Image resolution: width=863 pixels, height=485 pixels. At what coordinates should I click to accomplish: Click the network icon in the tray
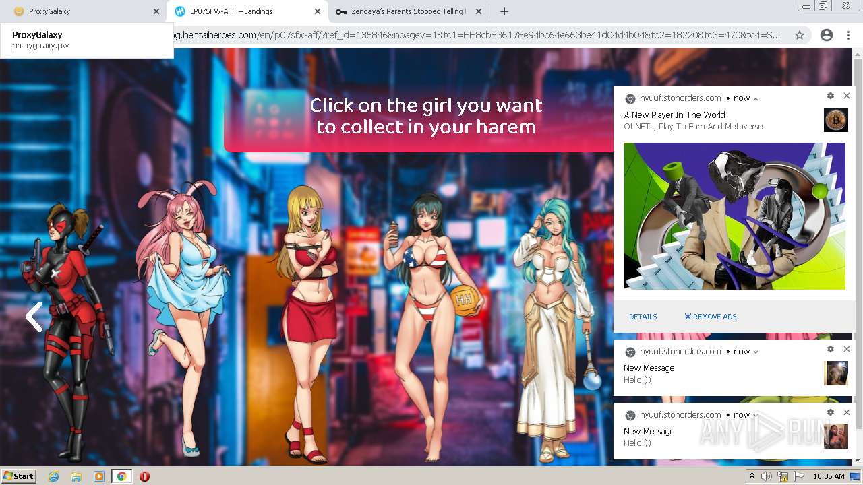coord(783,476)
